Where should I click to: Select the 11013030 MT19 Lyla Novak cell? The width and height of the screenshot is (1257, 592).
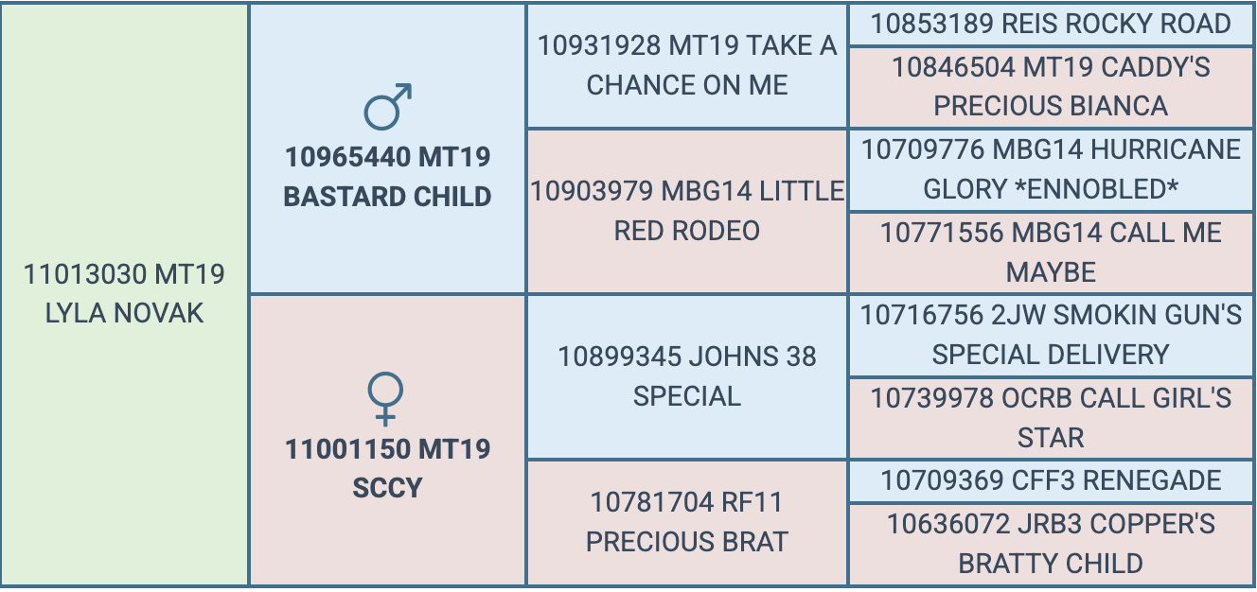pos(125,294)
